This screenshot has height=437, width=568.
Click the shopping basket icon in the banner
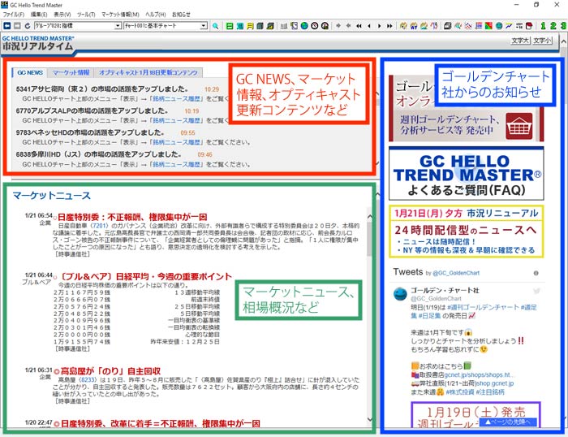coord(519,127)
